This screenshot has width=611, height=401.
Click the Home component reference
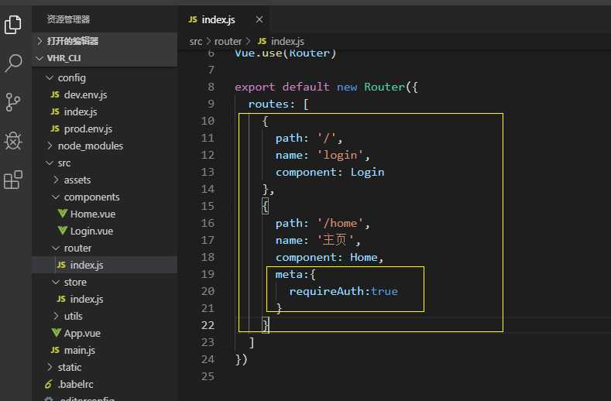tap(364, 257)
